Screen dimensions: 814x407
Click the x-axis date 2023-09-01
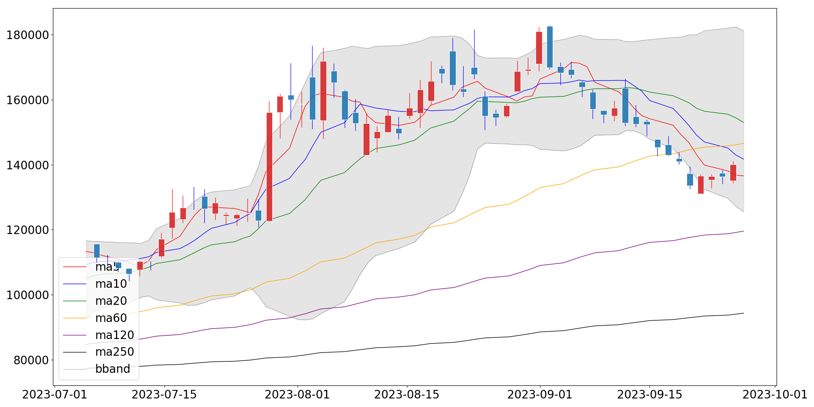[540, 395]
